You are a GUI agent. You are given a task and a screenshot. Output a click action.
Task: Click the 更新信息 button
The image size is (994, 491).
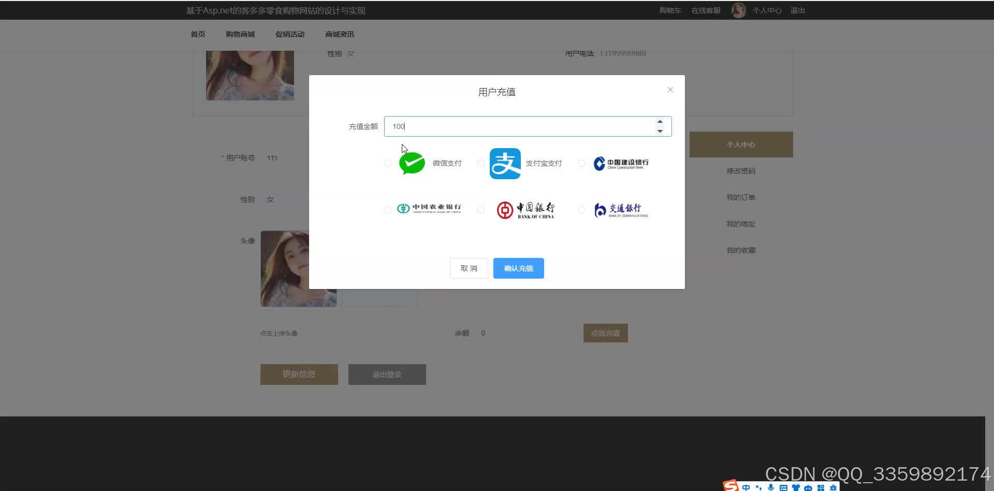(299, 374)
